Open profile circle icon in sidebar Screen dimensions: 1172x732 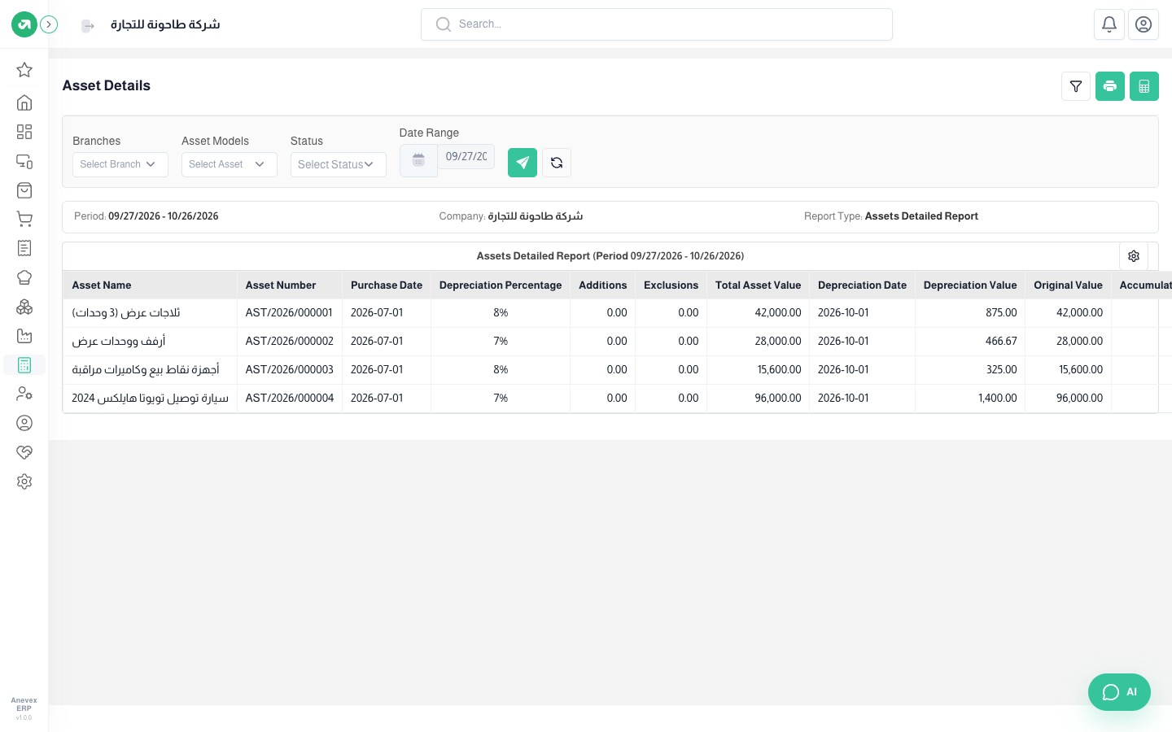click(x=24, y=423)
